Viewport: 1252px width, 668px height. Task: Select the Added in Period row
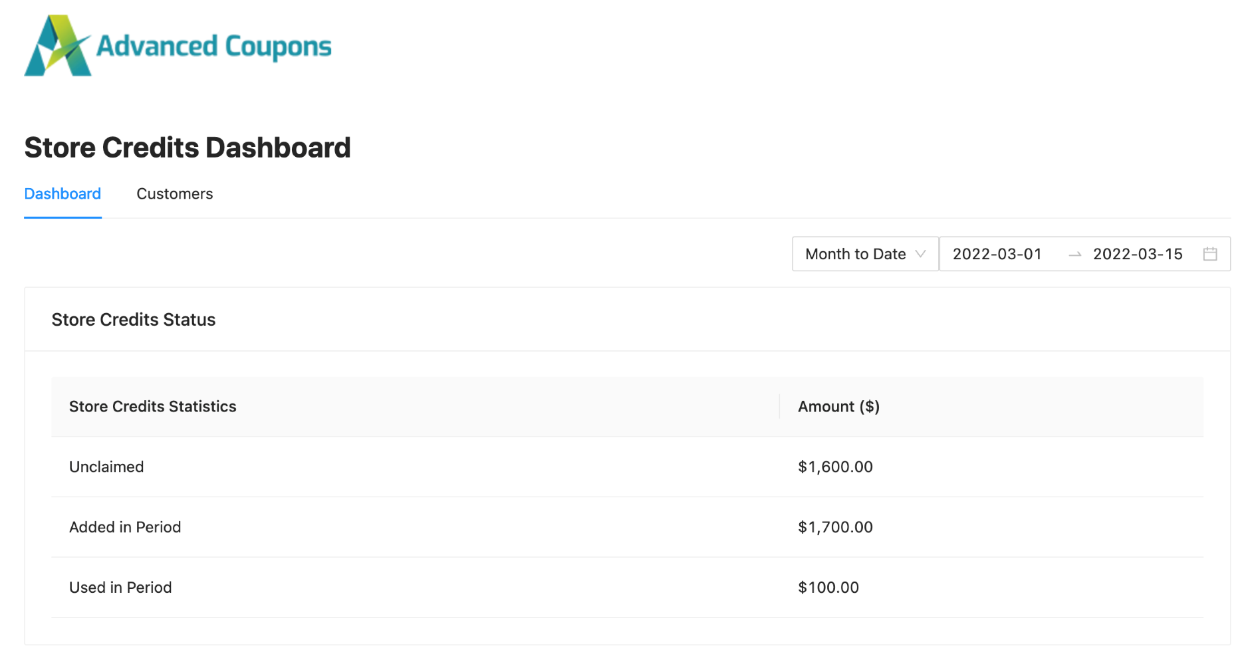(x=125, y=527)
